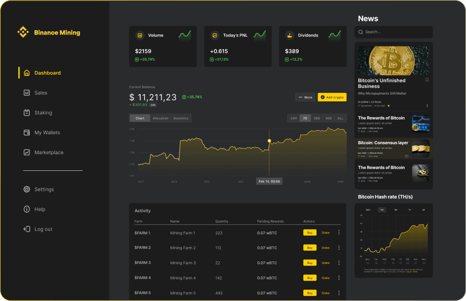Select the 30D balance range
The height and width of the screenshot is (301, 466).
(x=317, y=118)
